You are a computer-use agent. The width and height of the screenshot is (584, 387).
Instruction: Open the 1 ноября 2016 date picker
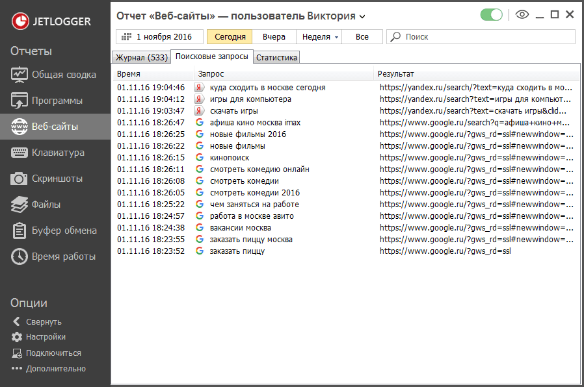[x=159, y=37]
